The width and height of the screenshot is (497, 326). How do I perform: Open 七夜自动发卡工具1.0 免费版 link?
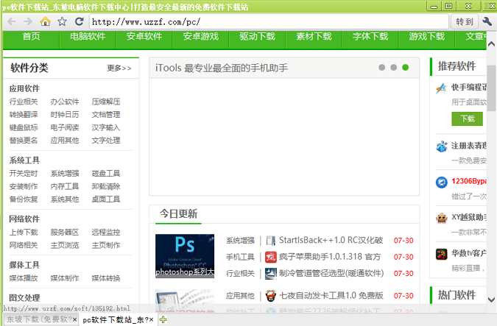coord(331,296)
